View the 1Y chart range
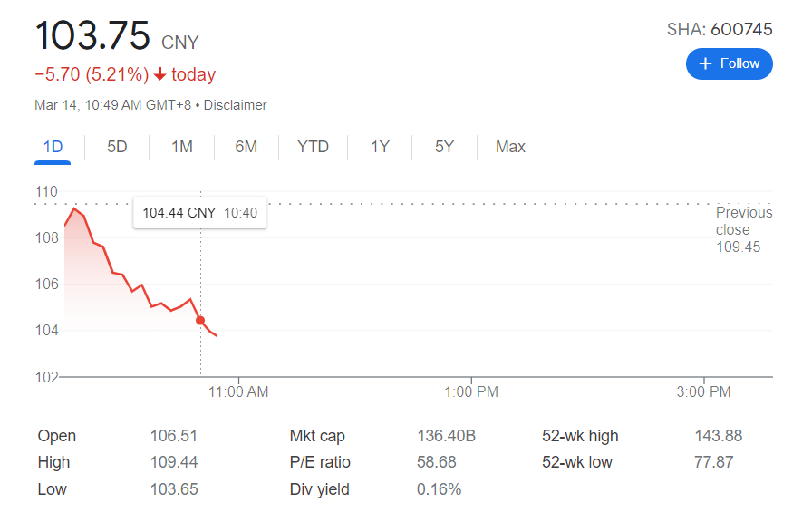812x522 pixels. point(380,147)
